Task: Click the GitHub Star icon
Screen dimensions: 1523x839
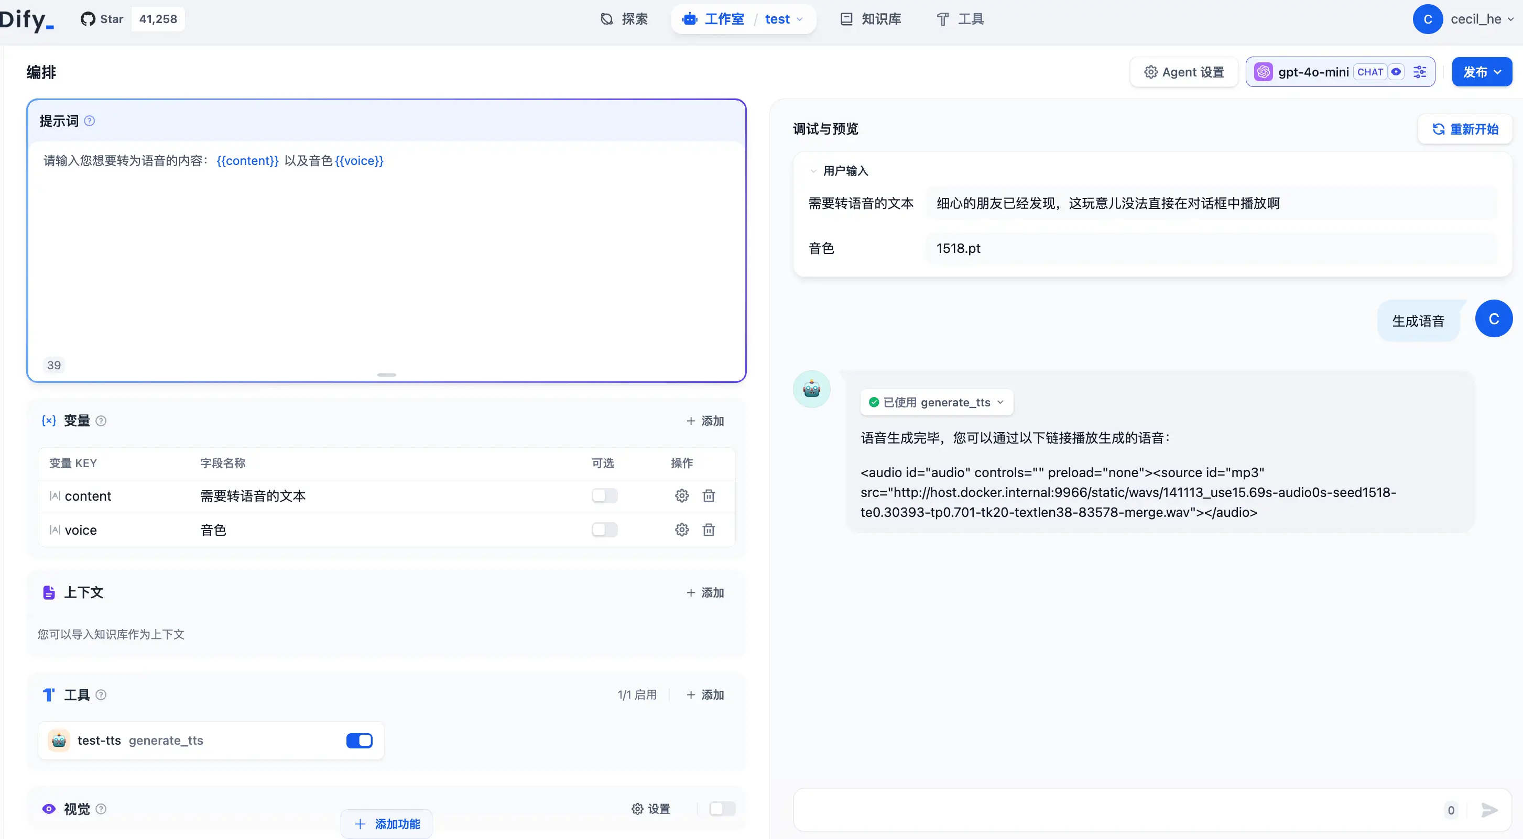Action: pos(88,19)
